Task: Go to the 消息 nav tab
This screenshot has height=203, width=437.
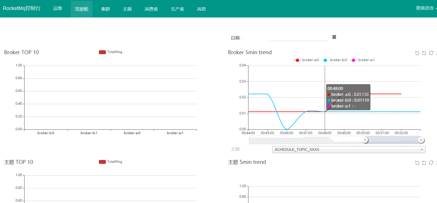Action: (201, 9)
